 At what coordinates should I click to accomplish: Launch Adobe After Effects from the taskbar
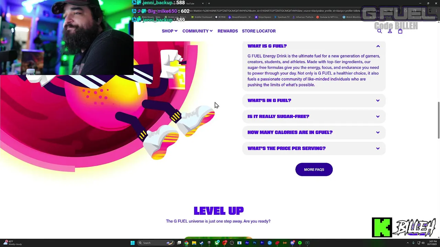coord(247,243)
